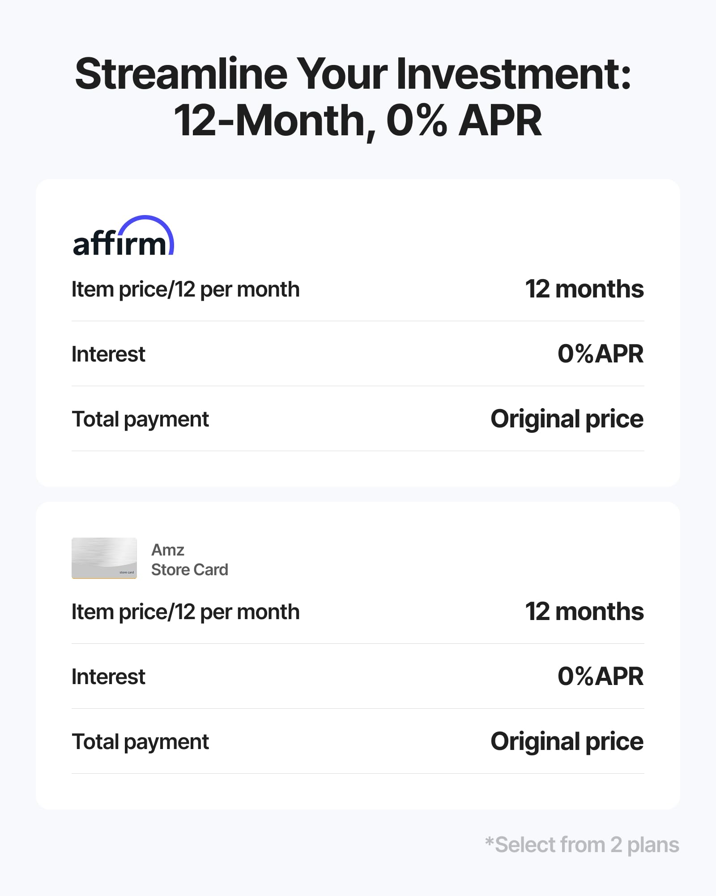This screenshot has height=896, width=716.
Task: Click Affirm's Original price total value
Action: [567, 419]
